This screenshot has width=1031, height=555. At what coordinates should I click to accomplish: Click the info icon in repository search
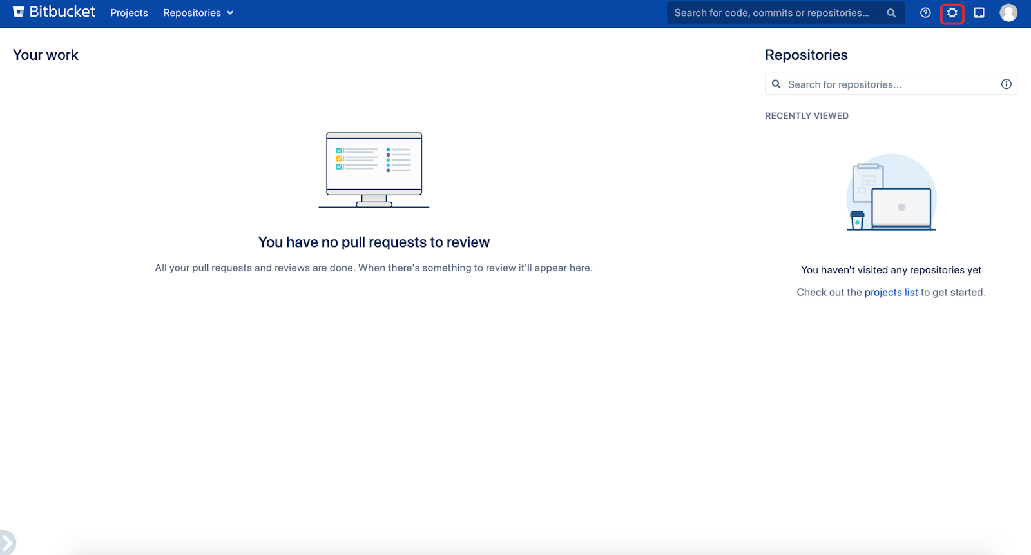(1006, 84)
